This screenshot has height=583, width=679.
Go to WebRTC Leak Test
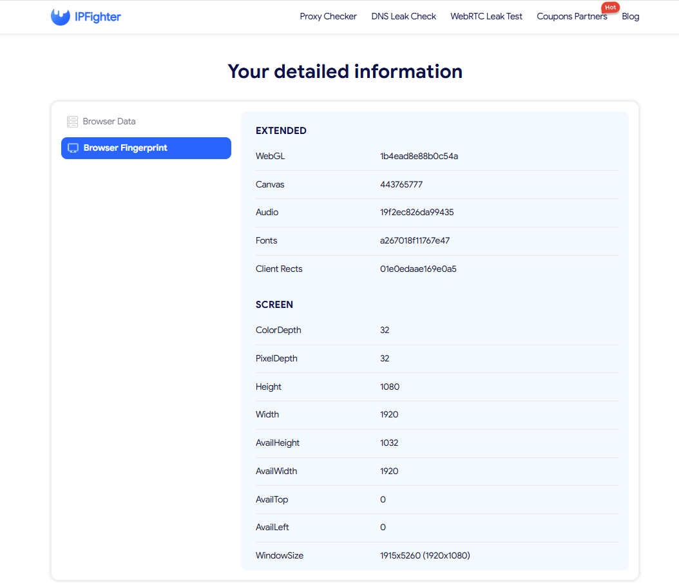486,17
